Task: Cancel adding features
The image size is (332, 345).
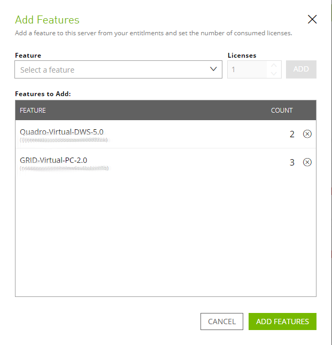Action: point(222,322)
